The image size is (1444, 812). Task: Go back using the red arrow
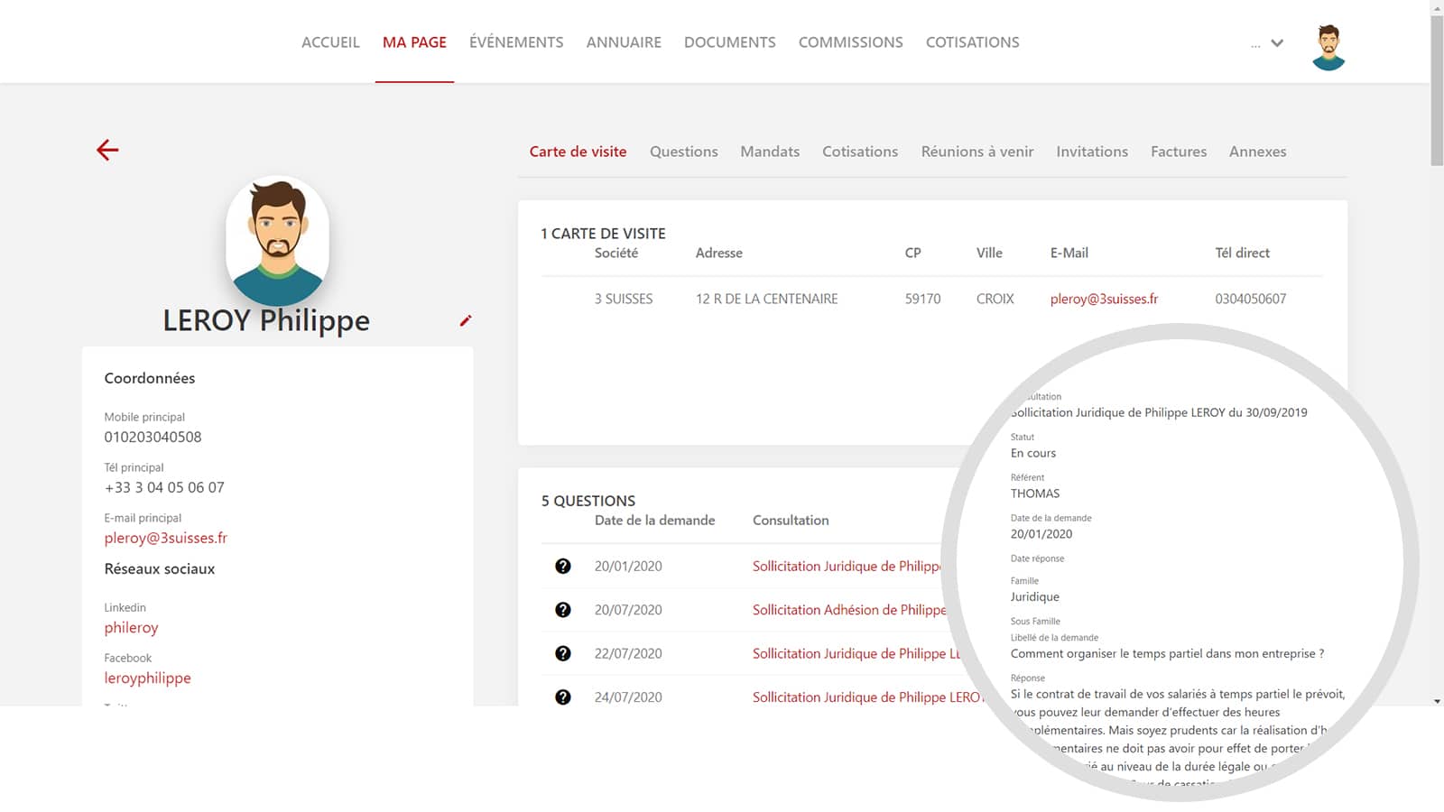(107, 150)
